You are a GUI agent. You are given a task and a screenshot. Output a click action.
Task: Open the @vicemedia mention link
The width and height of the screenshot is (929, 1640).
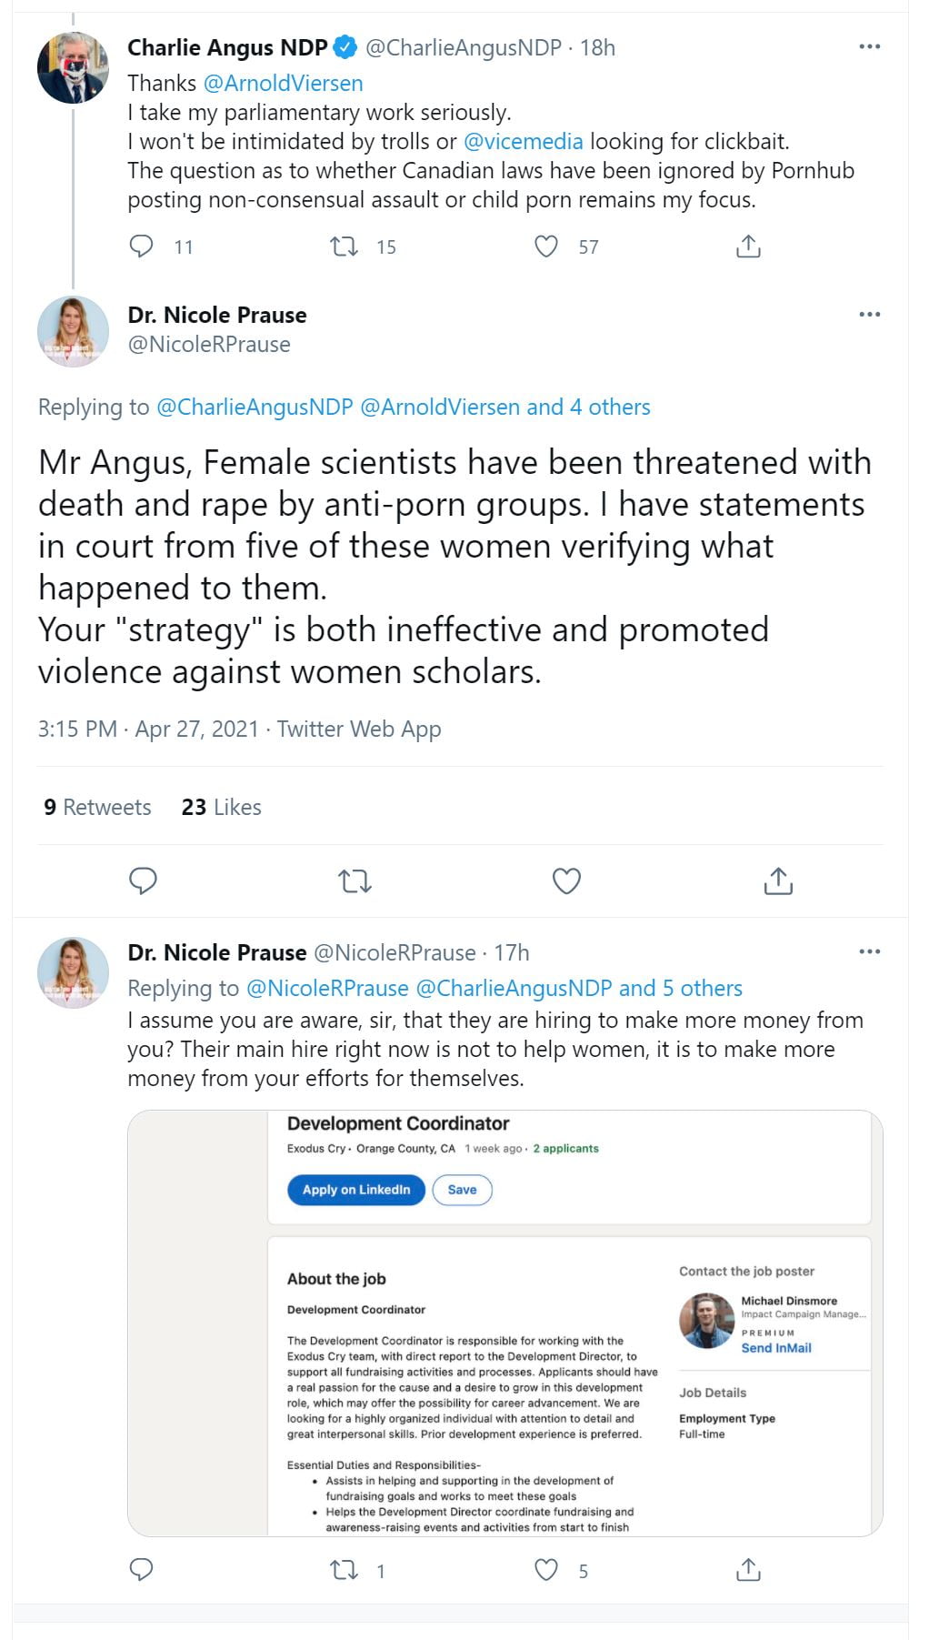pyautogui.click(x=523, y=141)
